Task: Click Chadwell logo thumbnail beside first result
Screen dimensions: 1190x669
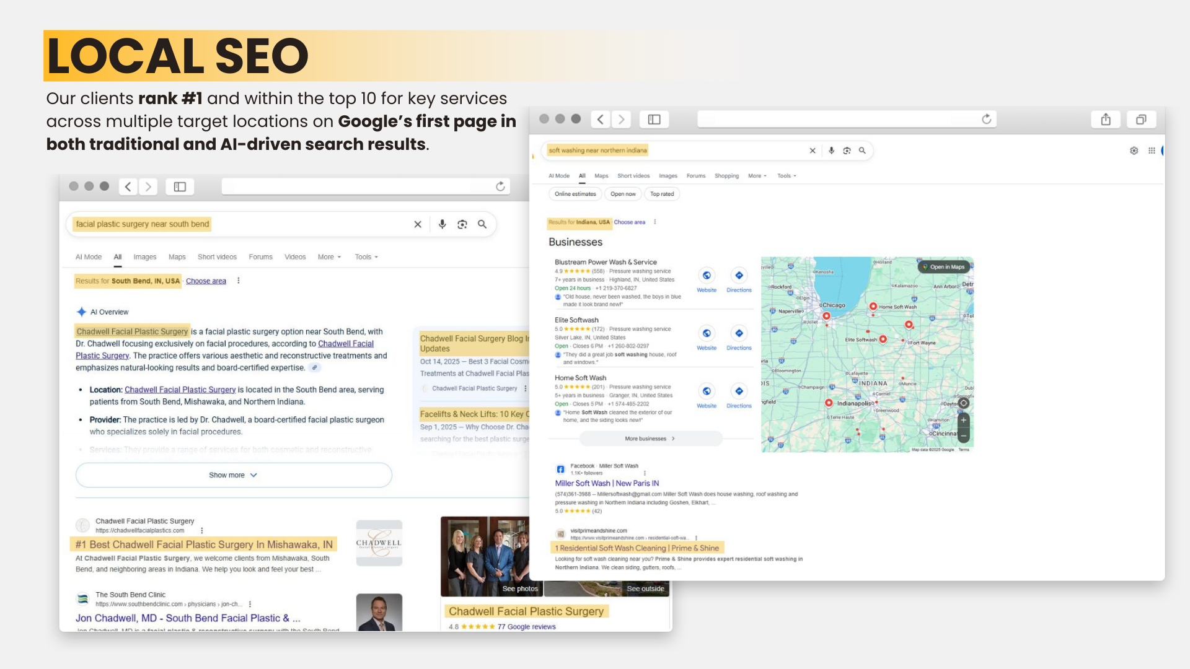Action: pos(379,543)
